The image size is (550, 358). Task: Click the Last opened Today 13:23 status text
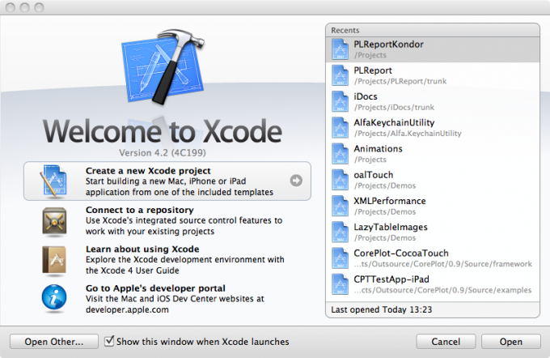382,309
